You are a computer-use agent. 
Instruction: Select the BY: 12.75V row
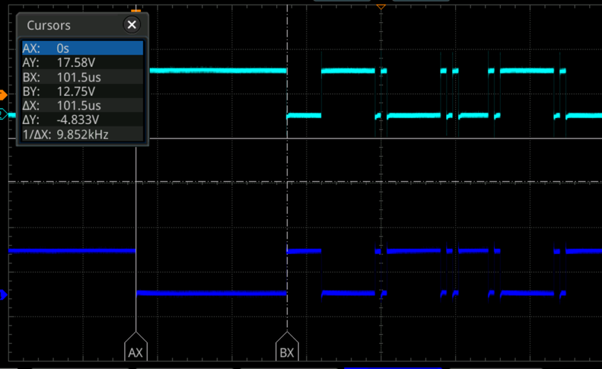tap(82, 91)
